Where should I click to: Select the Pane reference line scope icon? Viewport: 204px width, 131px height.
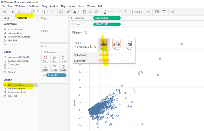116,44
